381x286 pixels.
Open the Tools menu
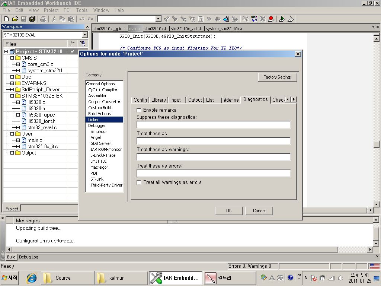81,10
